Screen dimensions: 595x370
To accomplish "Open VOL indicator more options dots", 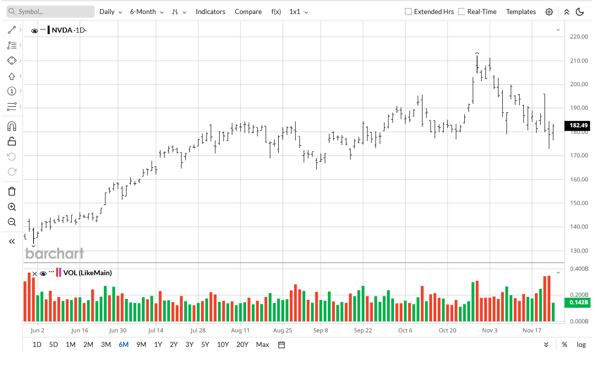I will pos(52,272).
